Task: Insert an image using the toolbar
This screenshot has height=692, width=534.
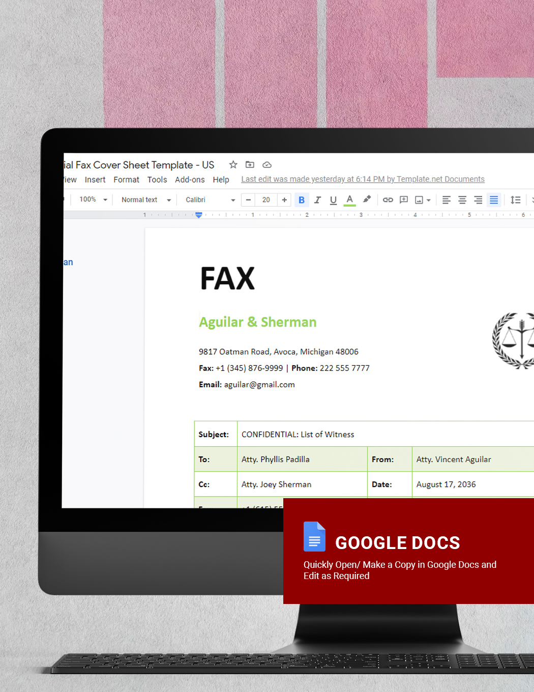Action: click(x=419, y=199)
